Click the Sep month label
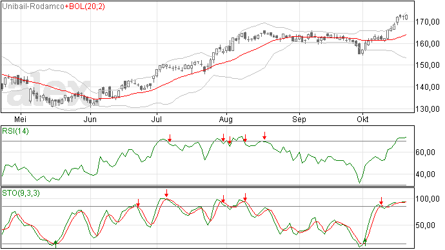 pyautogui.click(x=299, y=120)
